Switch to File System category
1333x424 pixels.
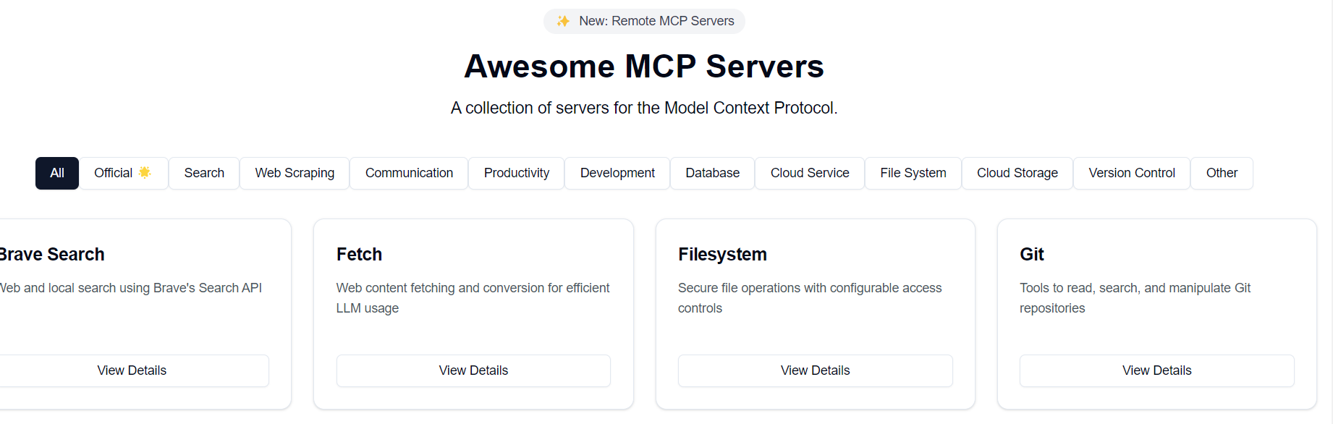click(x=913, y=173)
